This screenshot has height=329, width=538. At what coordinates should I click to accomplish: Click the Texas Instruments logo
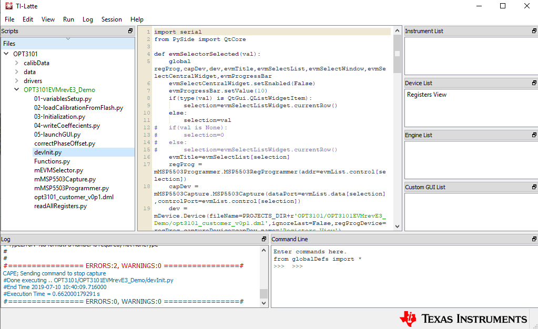[463, 318]
